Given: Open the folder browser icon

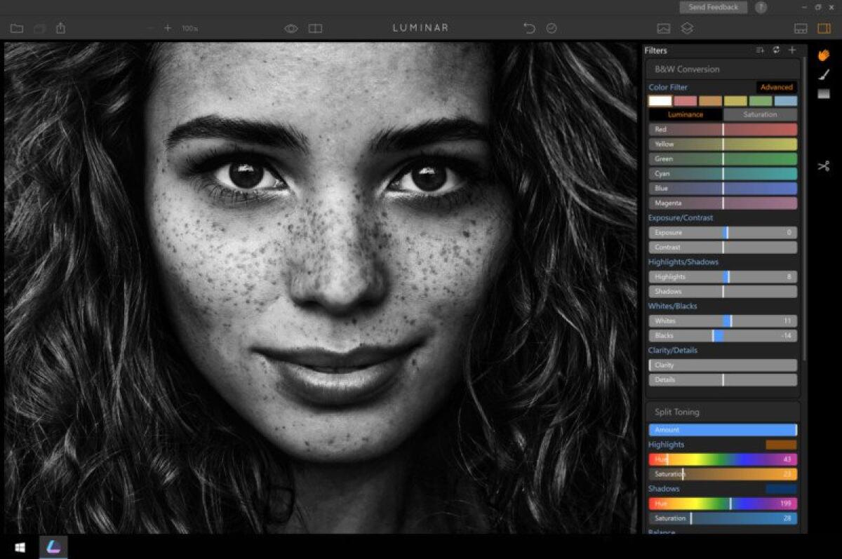Looking at the screenshot, I should [16, 28].
